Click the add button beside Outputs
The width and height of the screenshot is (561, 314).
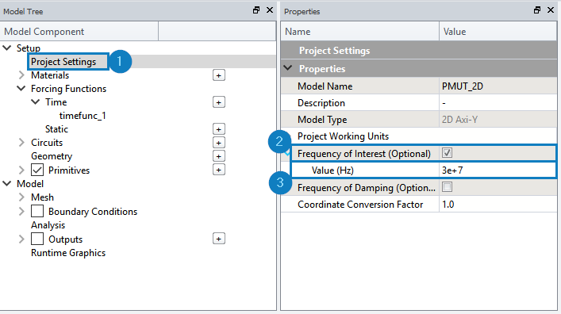coord(218,239)
